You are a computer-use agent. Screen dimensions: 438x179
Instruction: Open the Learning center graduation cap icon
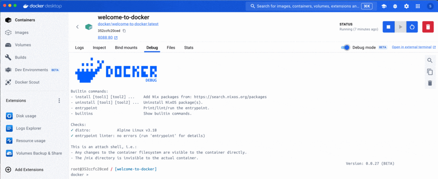click(384, 6)
